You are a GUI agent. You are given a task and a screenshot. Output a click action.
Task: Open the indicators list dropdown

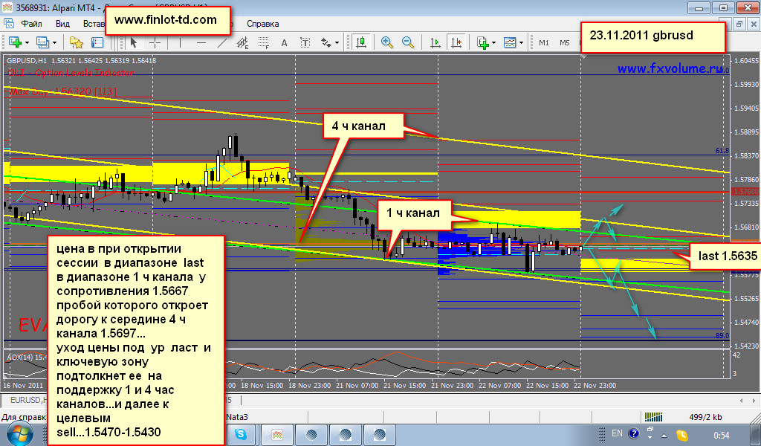tap(496, 42)
